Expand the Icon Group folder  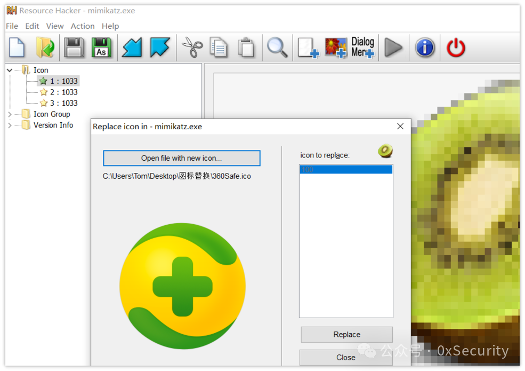9,114
